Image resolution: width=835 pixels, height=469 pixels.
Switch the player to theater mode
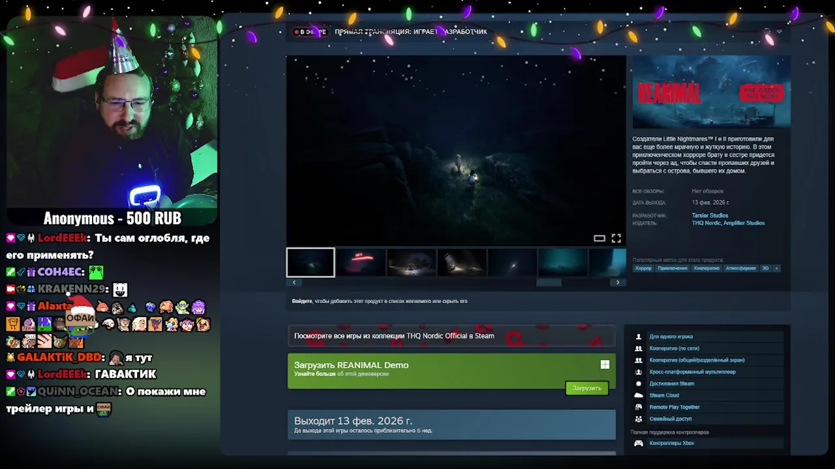tap(600, 238)
